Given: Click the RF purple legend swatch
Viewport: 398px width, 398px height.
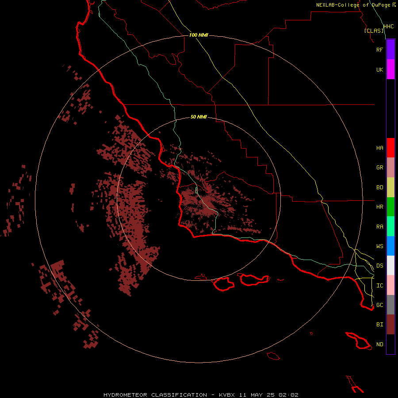Looking at the screenshot, I should 390,50.
